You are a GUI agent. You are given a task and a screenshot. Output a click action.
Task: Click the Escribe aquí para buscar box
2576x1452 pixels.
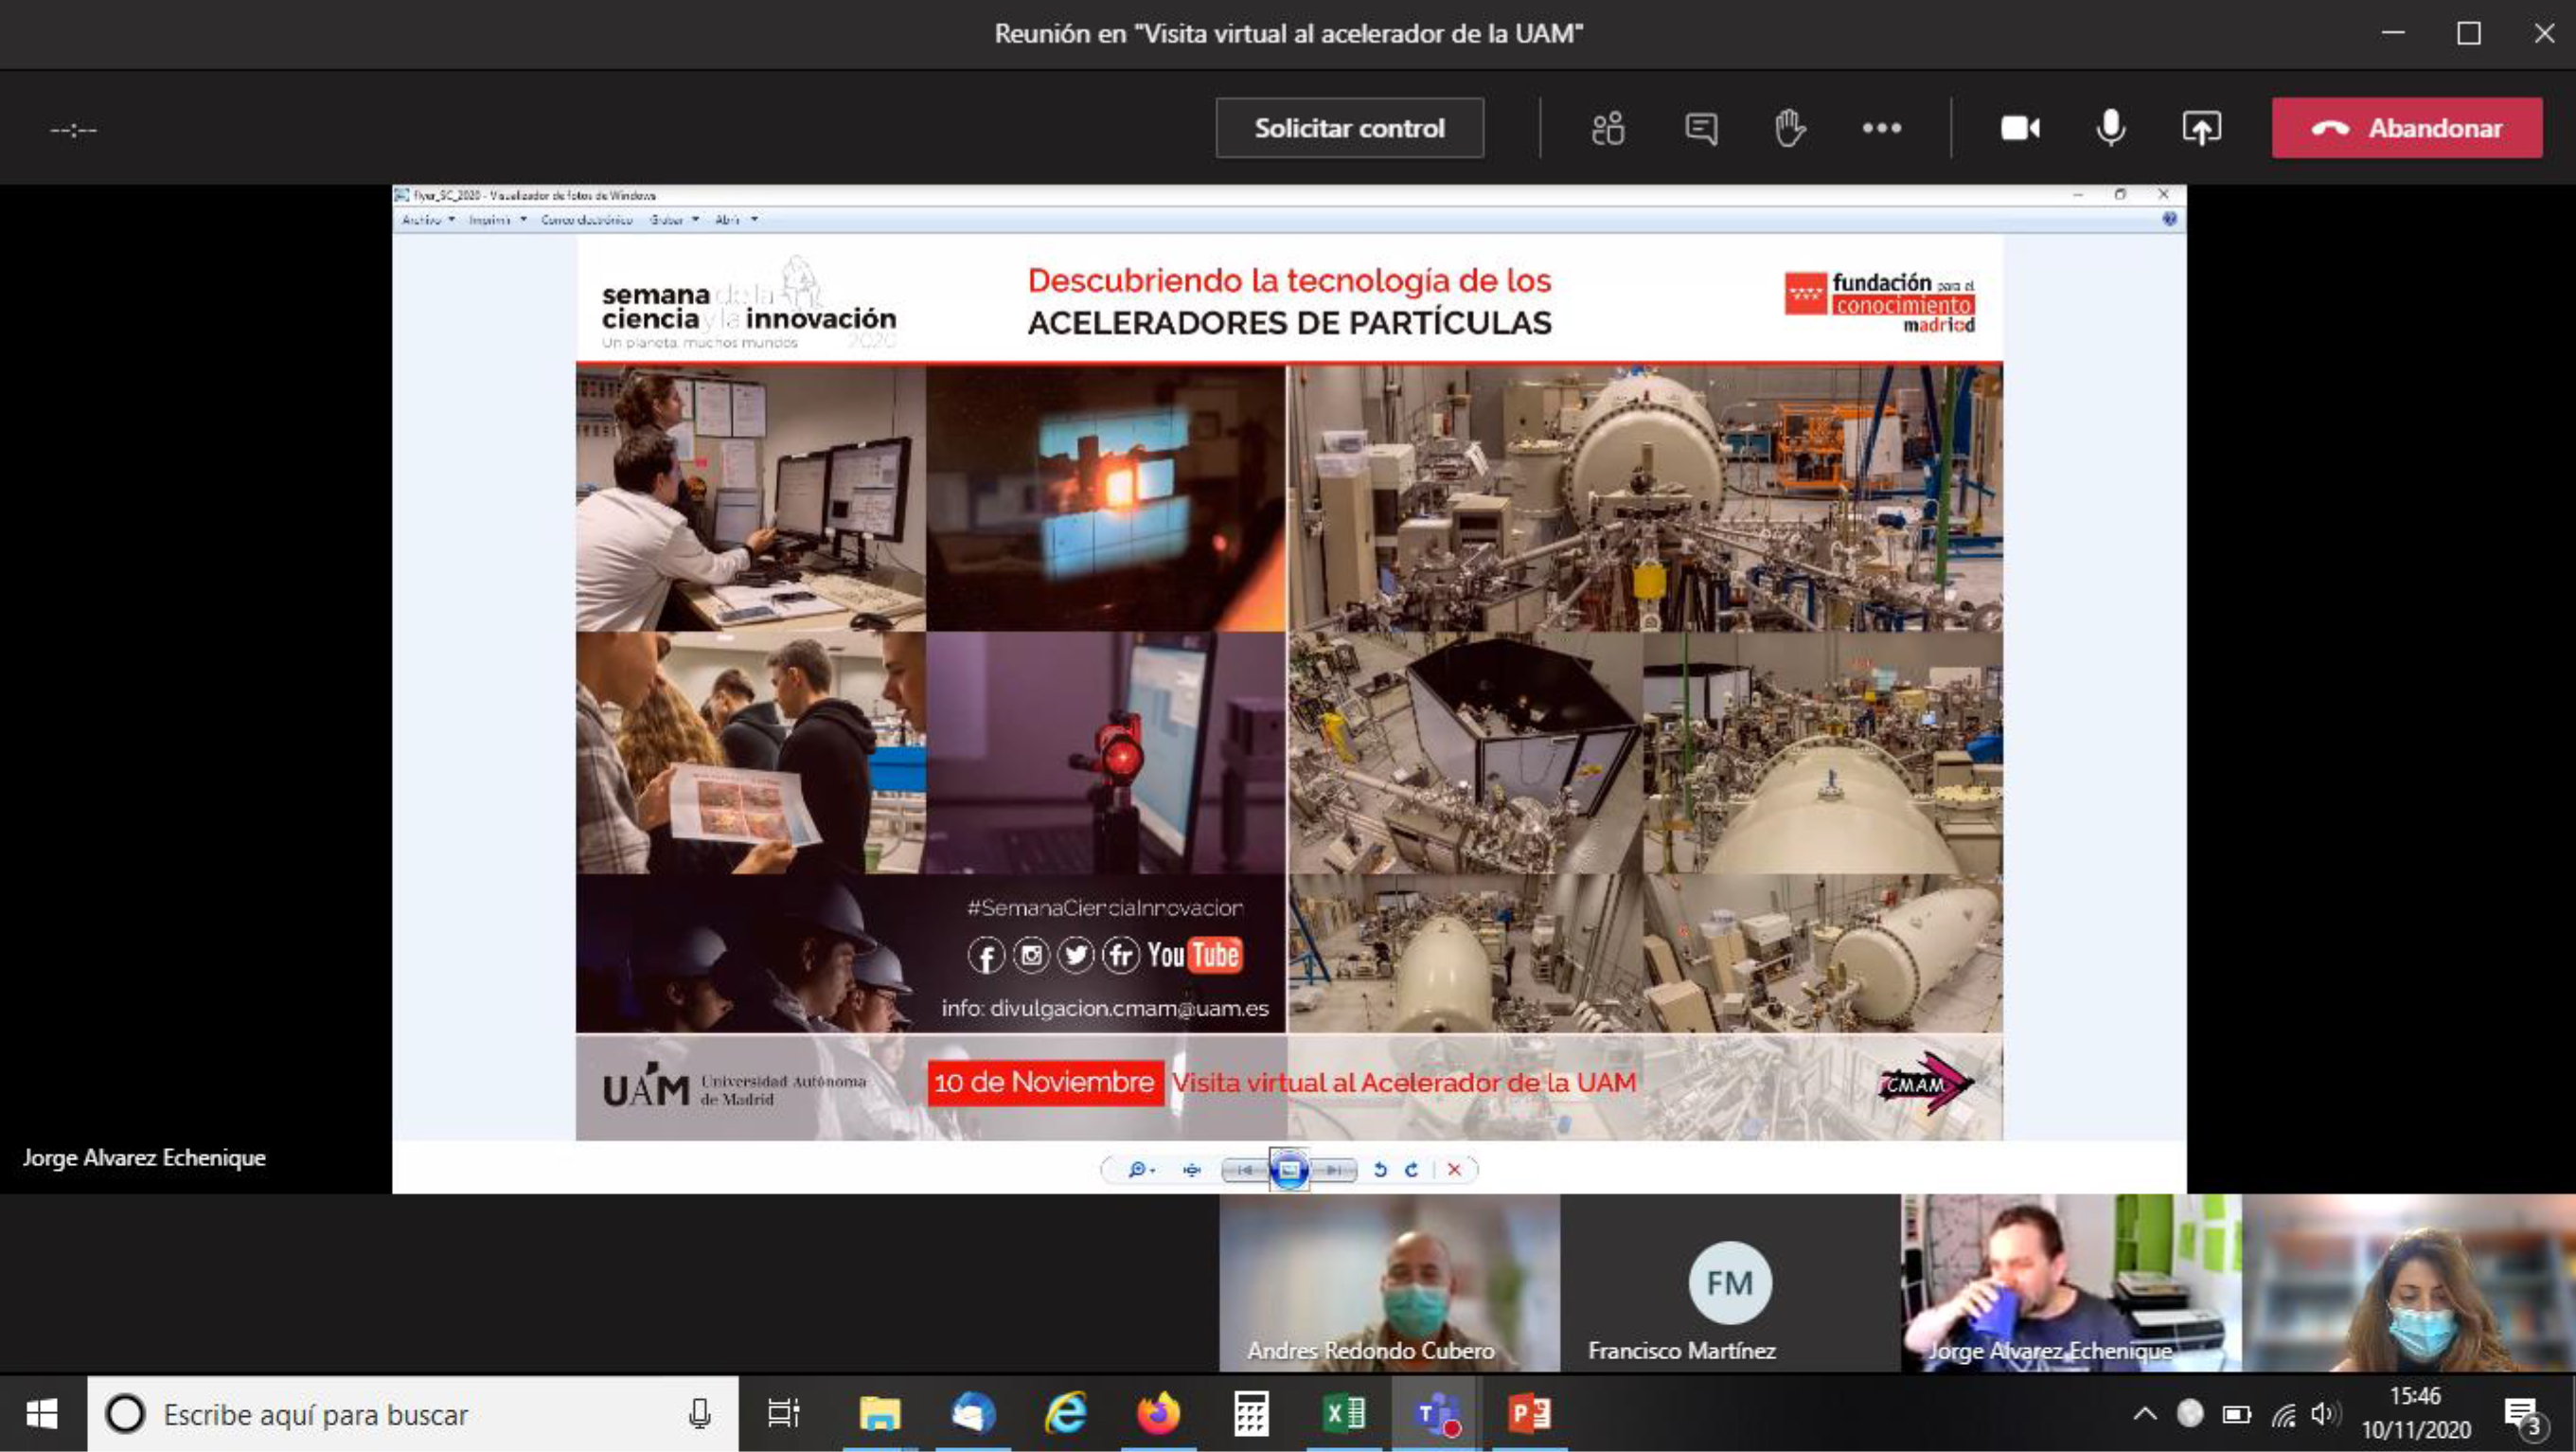pyautogui.click(x=400, y=1413)
